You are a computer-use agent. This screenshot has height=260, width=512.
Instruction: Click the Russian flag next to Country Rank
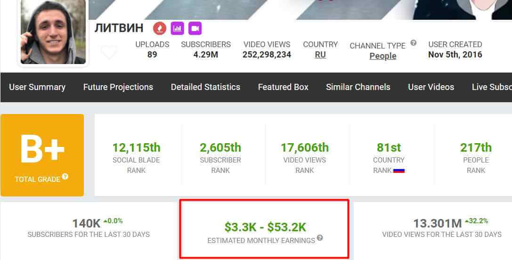coord(399,171)
